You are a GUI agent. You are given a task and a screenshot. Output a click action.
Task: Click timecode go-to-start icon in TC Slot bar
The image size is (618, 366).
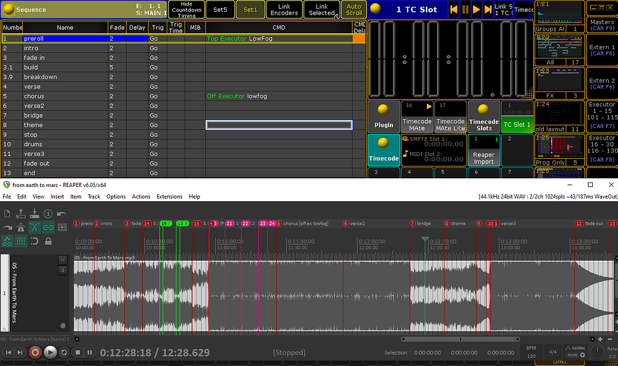click(454, 9)
